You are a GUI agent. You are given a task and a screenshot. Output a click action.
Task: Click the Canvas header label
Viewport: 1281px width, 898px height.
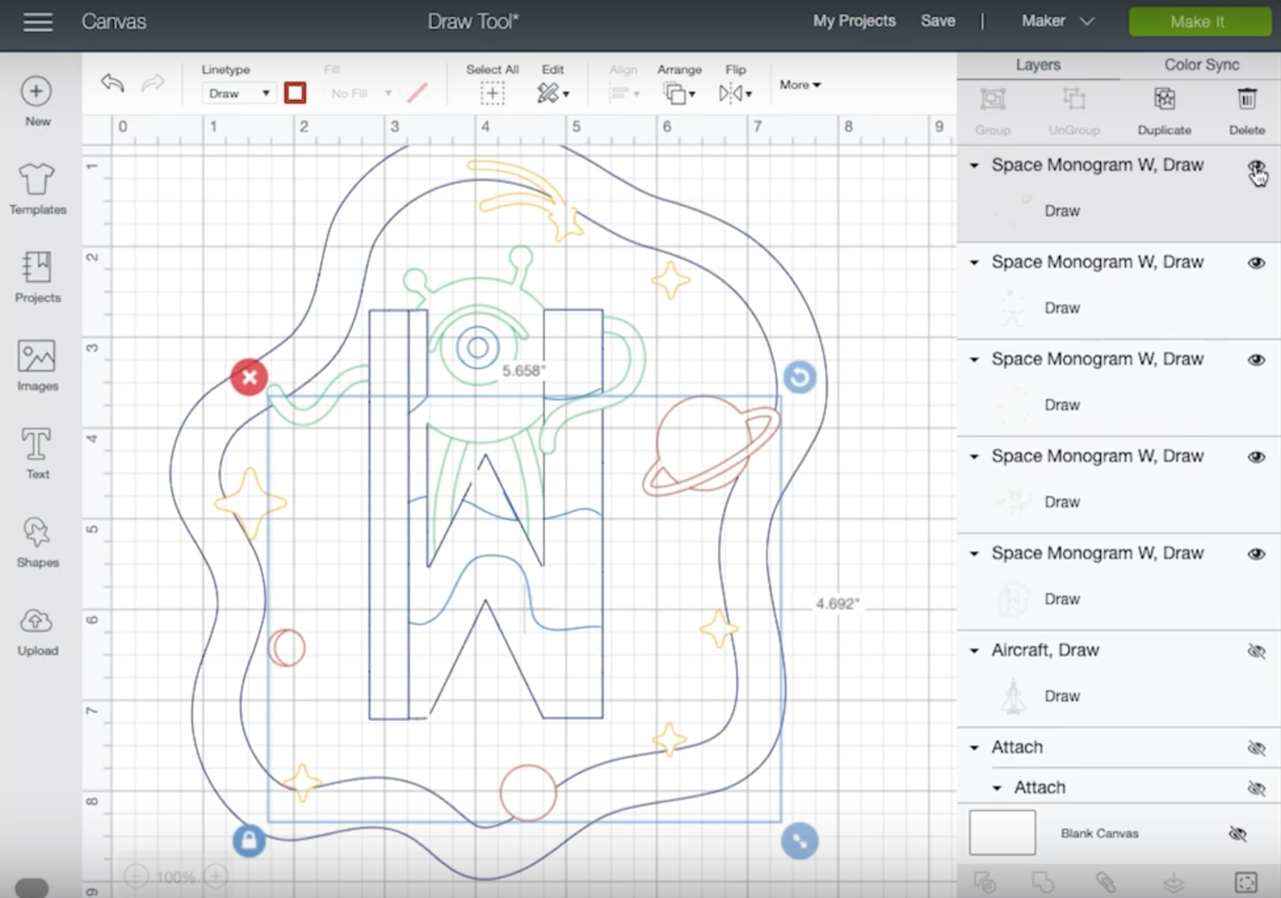(114, 22)
